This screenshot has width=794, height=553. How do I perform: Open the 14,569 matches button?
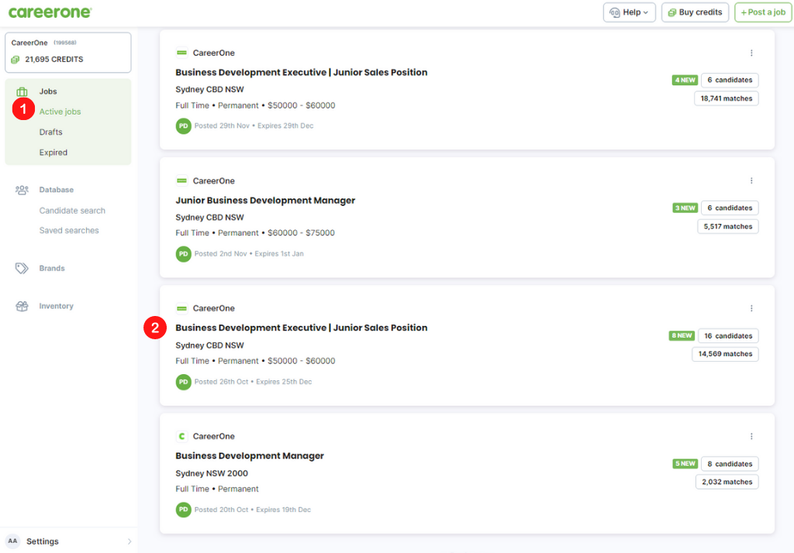click(x=725, y=354)
